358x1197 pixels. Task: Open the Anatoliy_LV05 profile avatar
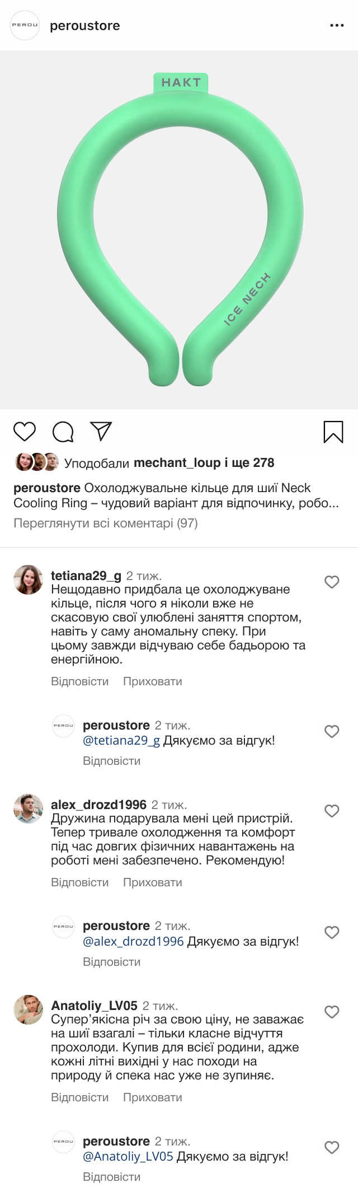coord(28,1009)
